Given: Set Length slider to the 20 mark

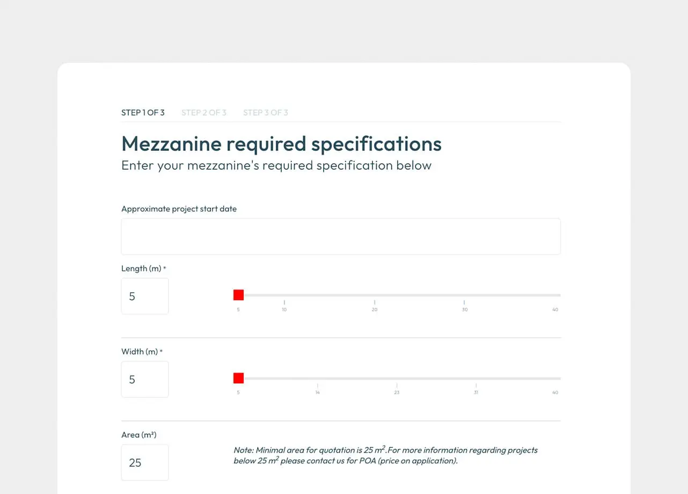Looking at the screenshot, I should click(375, 295).
